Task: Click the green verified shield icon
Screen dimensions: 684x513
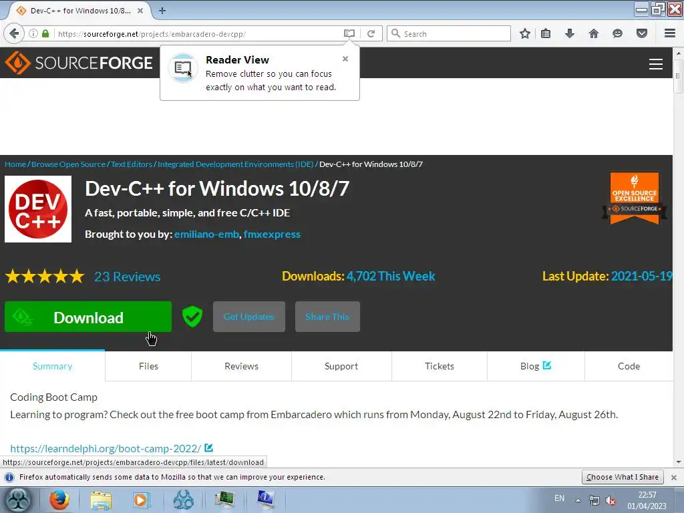Action: [x=192, y=316]
